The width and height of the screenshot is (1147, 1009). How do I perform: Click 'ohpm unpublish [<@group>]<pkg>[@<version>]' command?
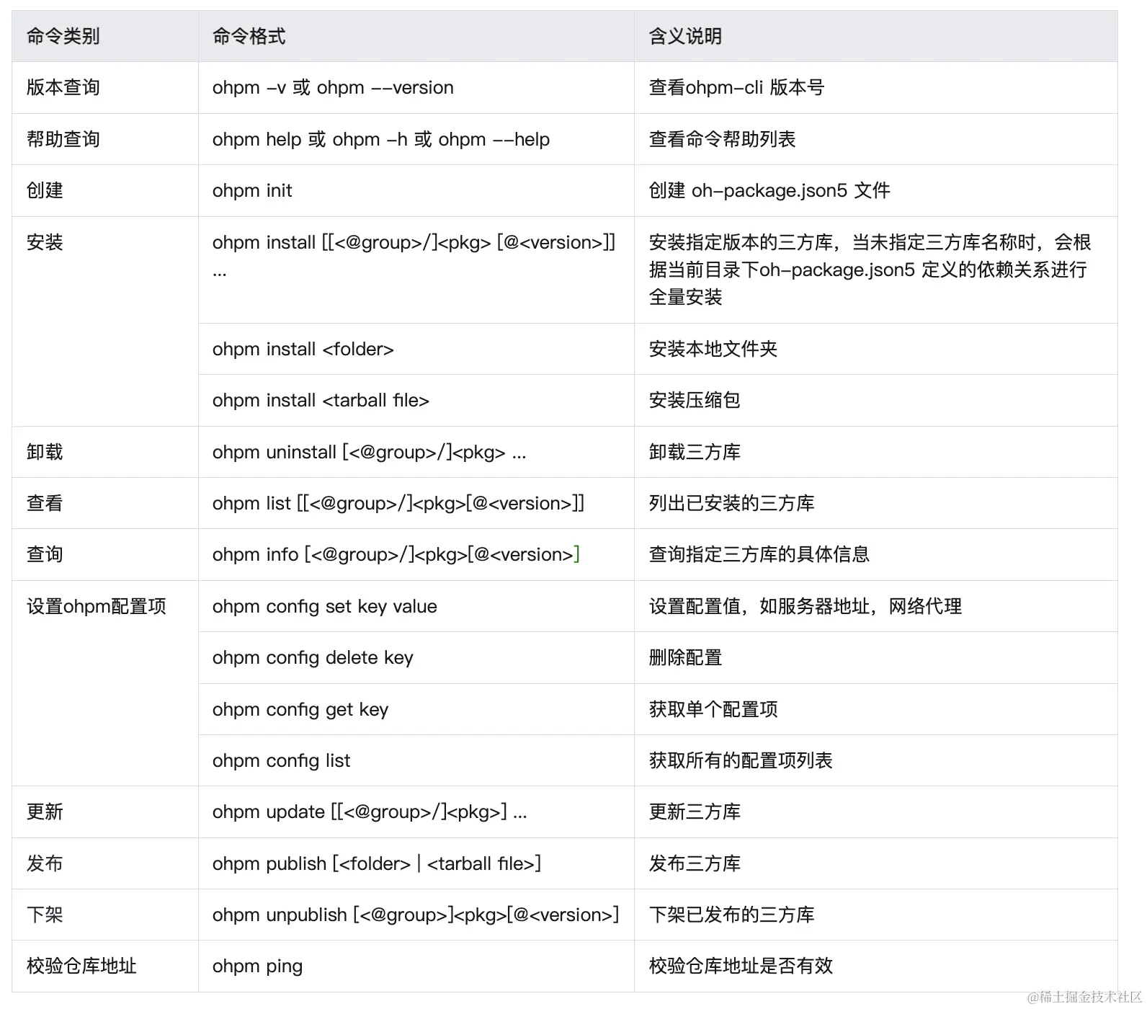pyautogui.click(x=416, y=915)
